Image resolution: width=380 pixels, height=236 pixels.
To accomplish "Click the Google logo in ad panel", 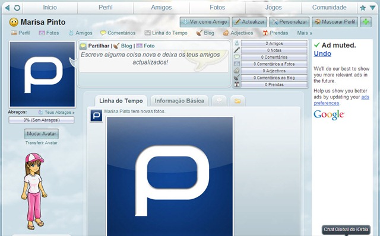I will (x=329, y=115).
